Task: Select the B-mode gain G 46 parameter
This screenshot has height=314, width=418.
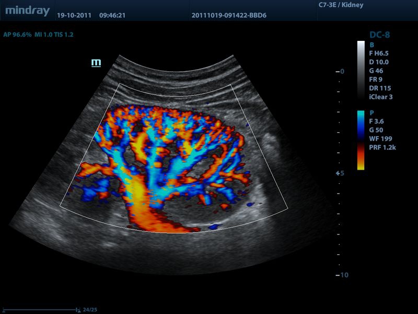Action: tap(379, 71)
